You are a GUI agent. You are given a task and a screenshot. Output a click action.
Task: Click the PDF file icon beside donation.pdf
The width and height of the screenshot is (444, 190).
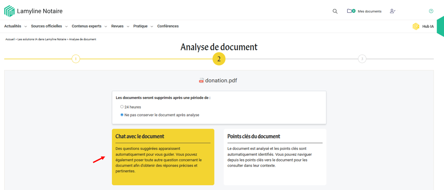(x=201, y=80)
